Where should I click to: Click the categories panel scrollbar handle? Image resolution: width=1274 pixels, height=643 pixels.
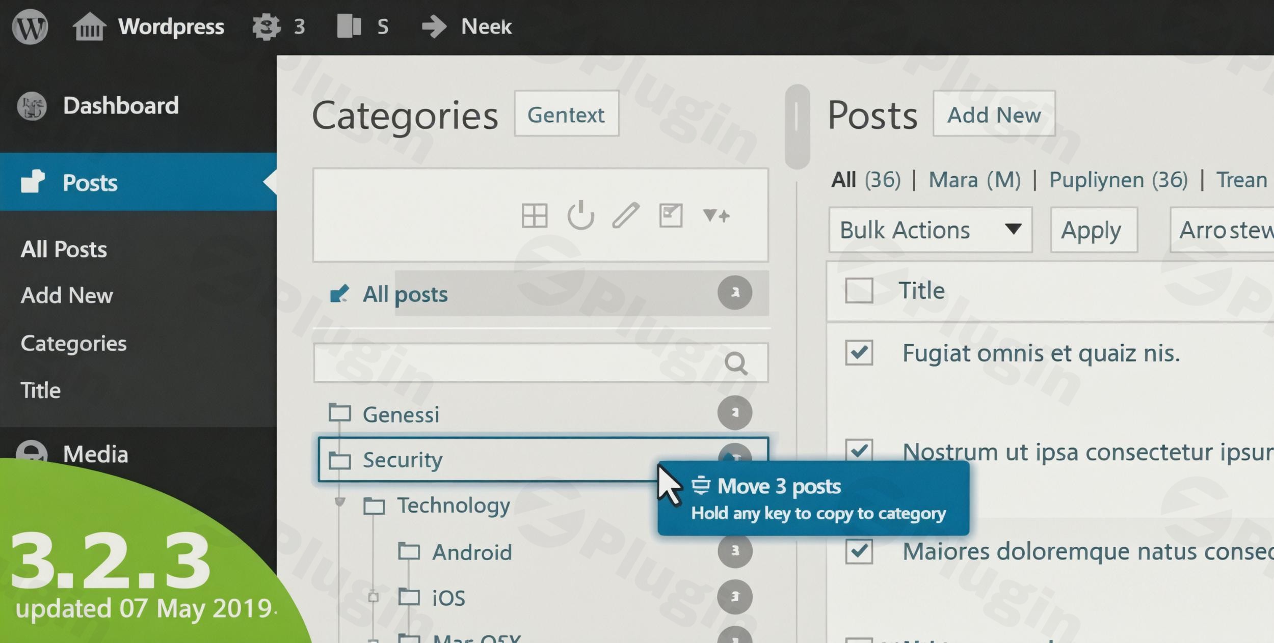click(x=797, y=126)
